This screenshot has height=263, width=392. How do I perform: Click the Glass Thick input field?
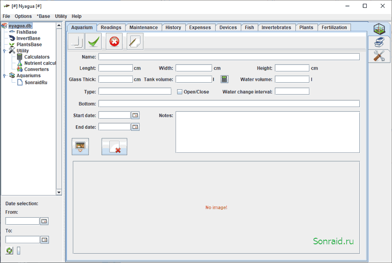click(116, 79)
